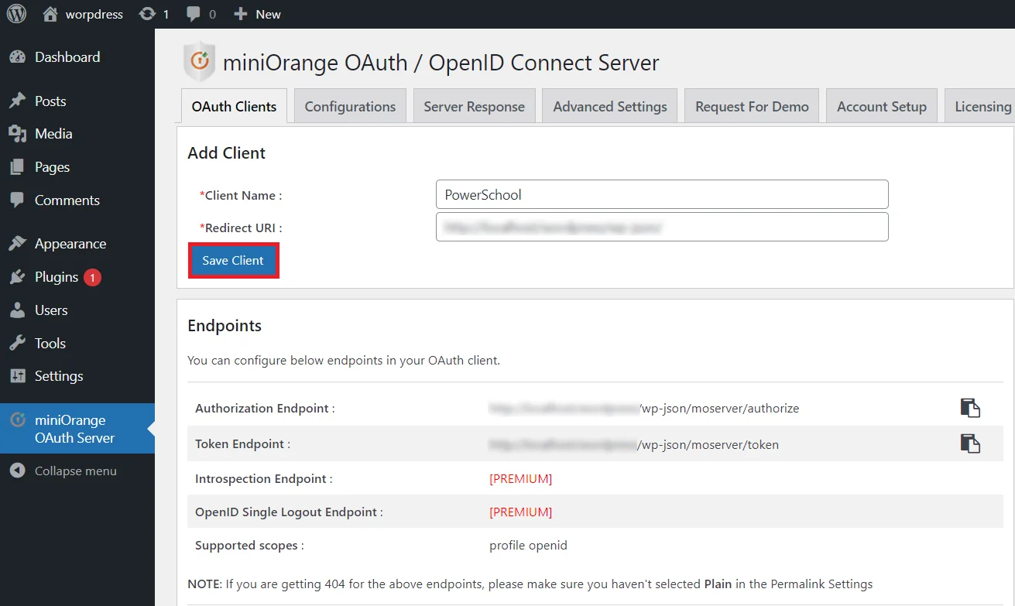Select the OAuth Clients tab

tap(234, 107)
